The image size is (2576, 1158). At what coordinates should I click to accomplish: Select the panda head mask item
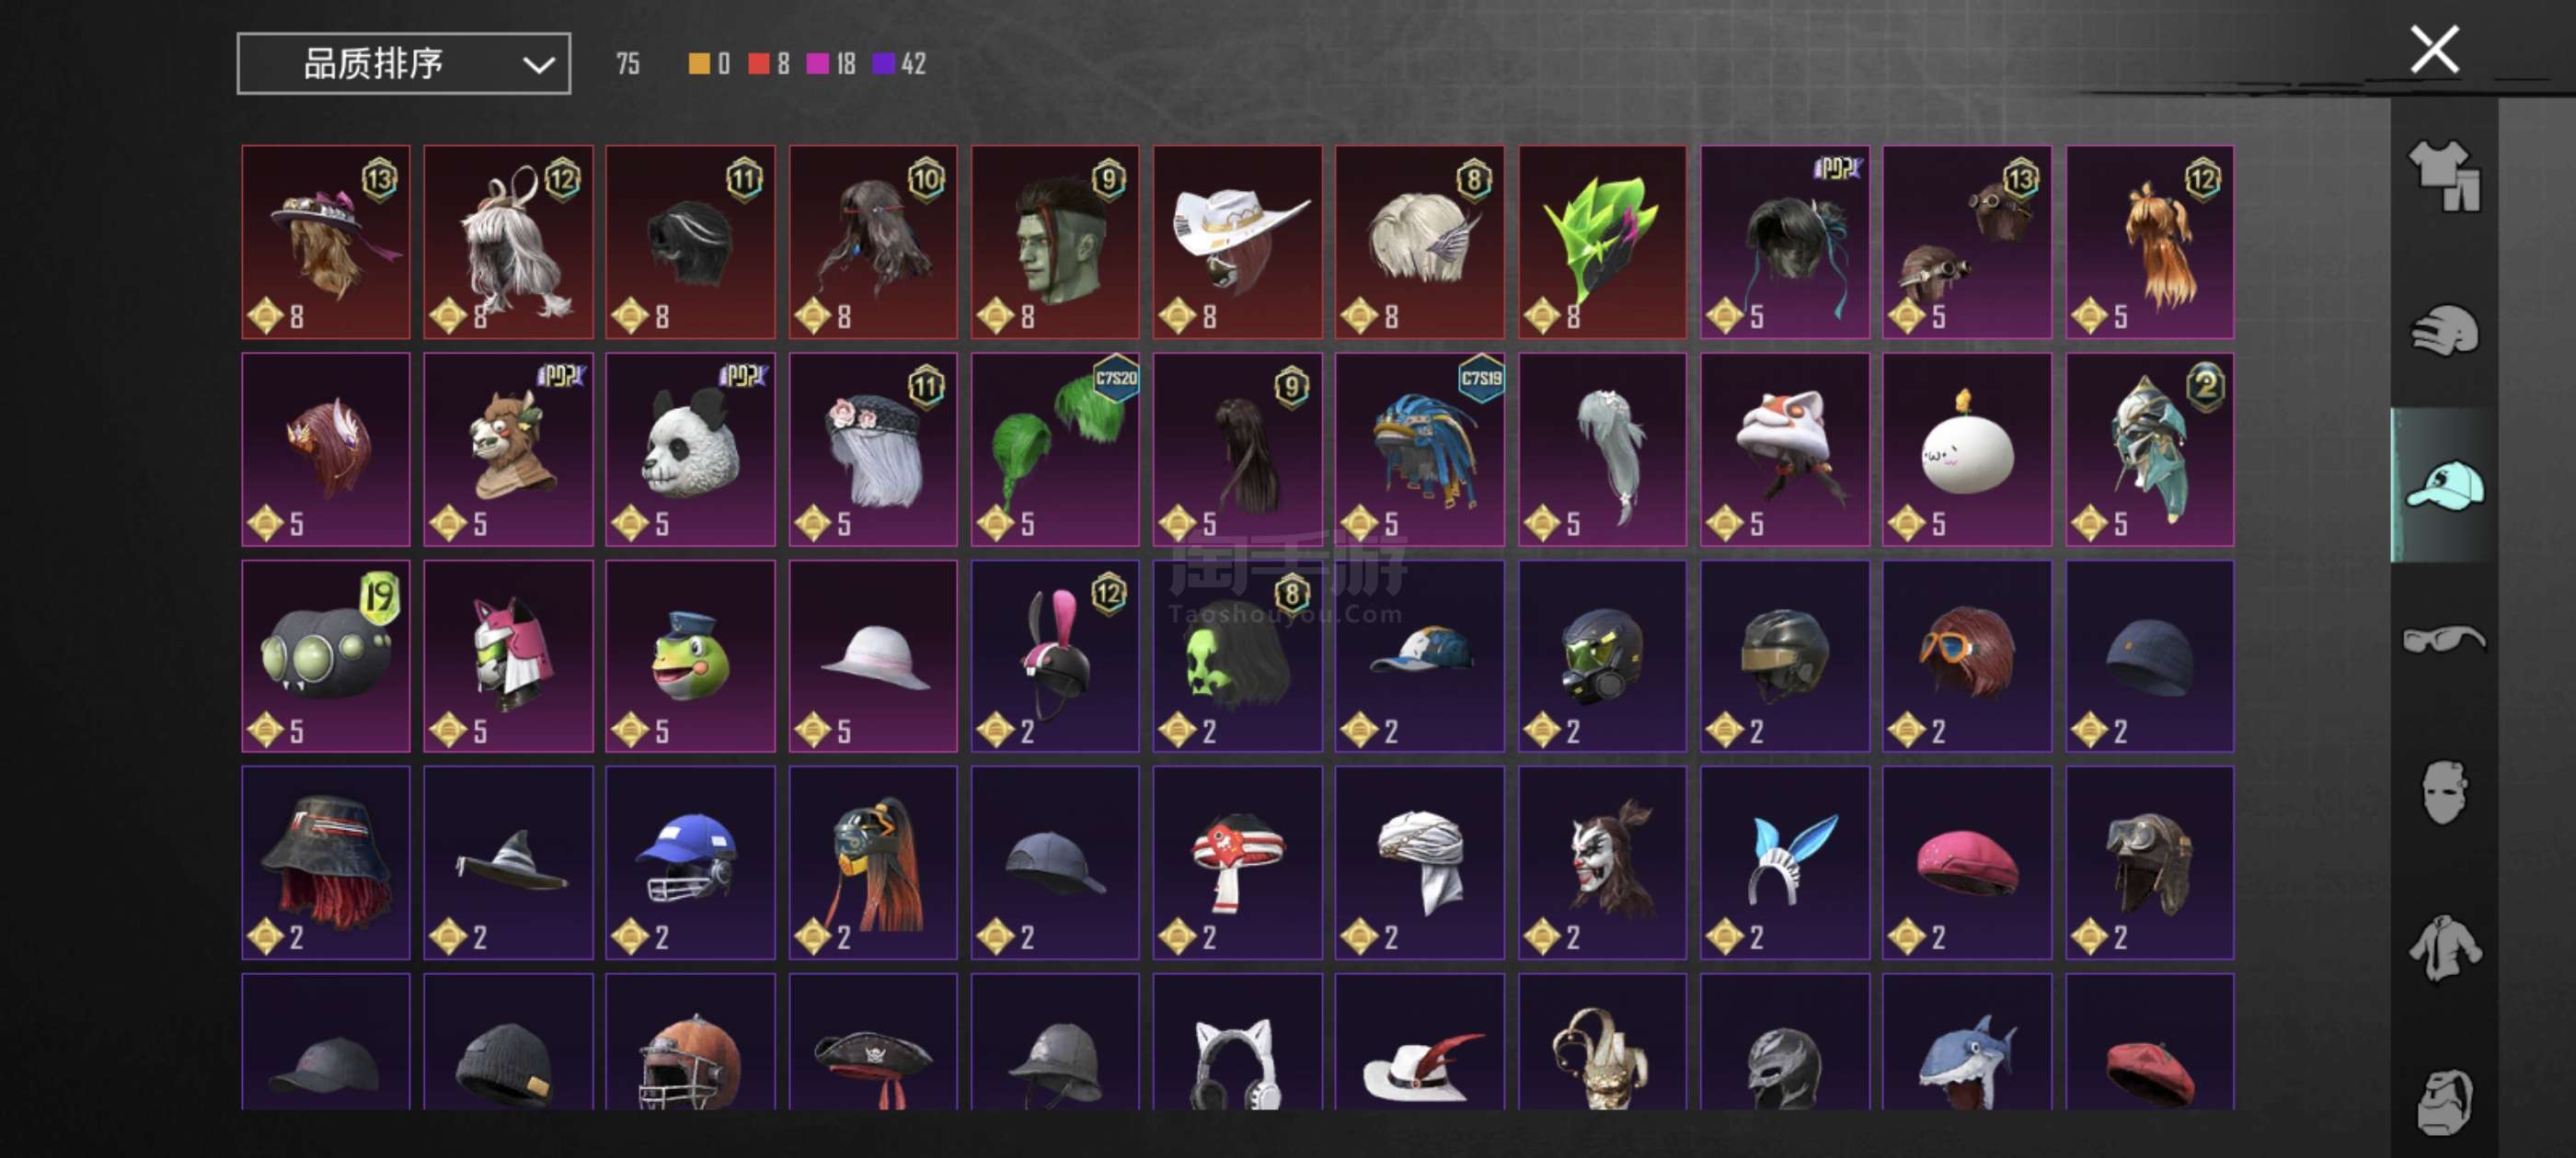[x=690, y=448]
